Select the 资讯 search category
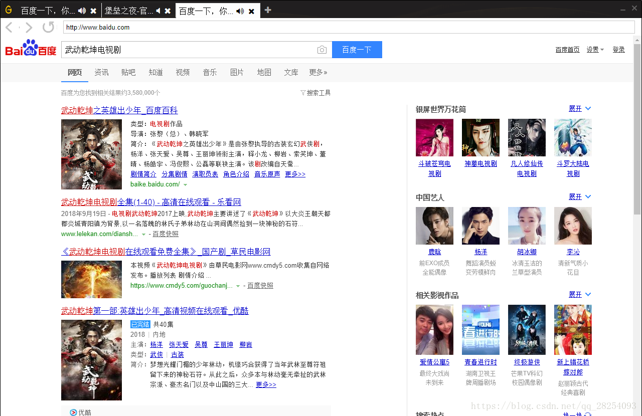The height and width of the screenshot is (416, 642). coord(101,72)
